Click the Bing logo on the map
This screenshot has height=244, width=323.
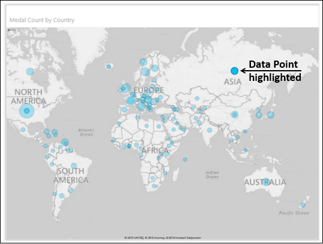[11, 30]
